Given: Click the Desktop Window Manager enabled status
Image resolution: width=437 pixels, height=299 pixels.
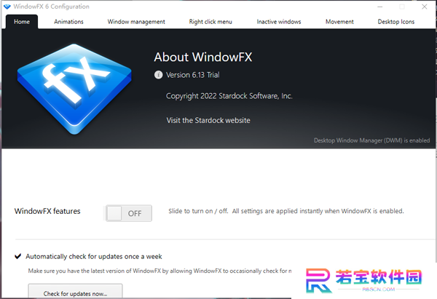Looking at the screenshot, I should [371, 140].
